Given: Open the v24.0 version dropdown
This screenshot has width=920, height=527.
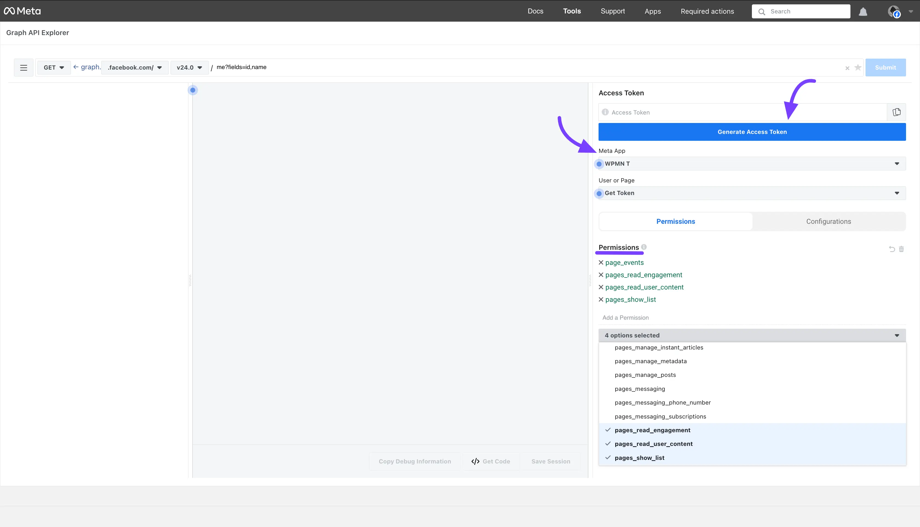Looking at the screenshot, I should (x=189, y=68).
